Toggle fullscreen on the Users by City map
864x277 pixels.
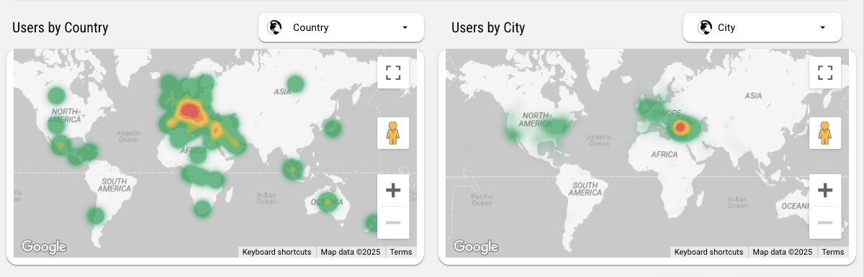(825, 72)
